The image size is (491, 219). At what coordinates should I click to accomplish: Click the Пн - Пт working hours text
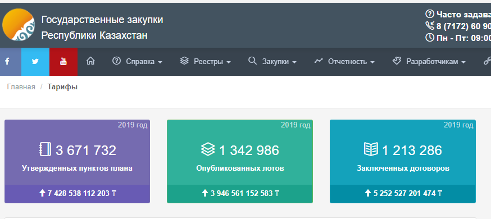463,38
